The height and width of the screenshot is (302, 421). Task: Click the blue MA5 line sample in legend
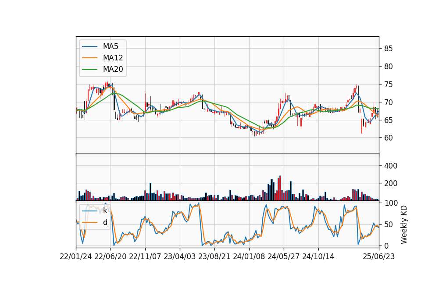(89, 46)
